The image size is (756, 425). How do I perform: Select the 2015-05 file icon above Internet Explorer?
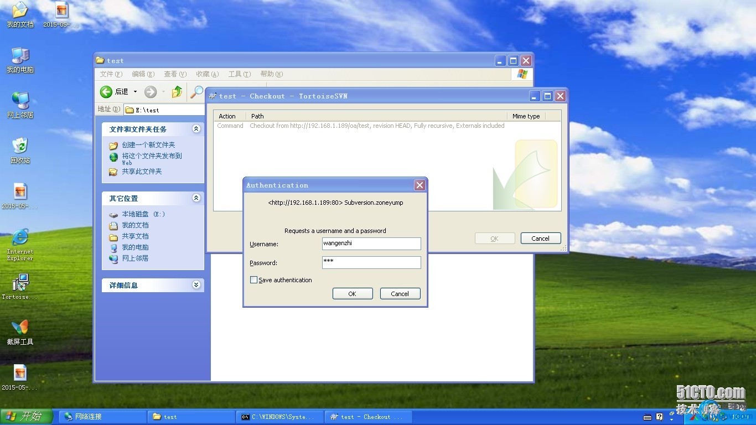coord(20,196)
